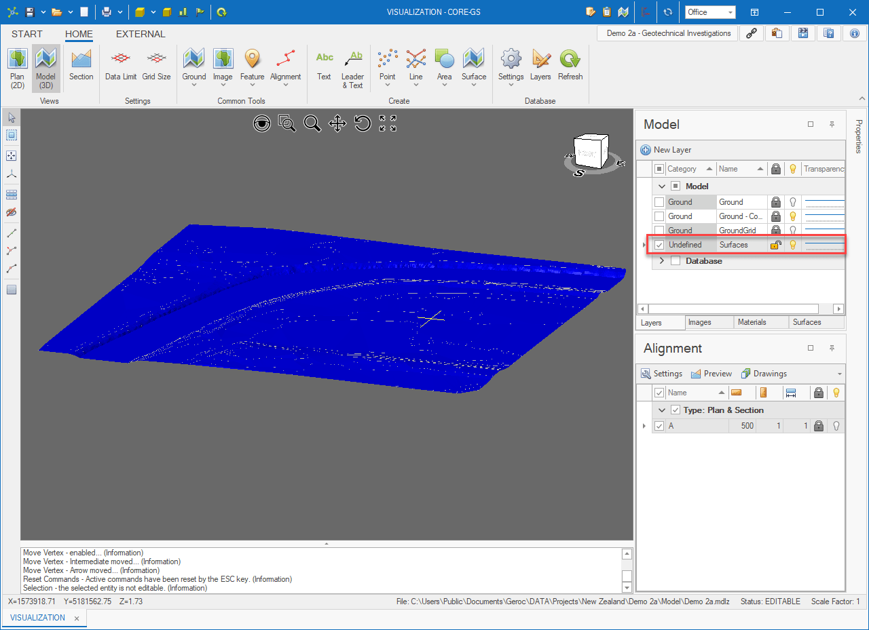Open database Layers tool
869x630 pixels.
point(540,65)
